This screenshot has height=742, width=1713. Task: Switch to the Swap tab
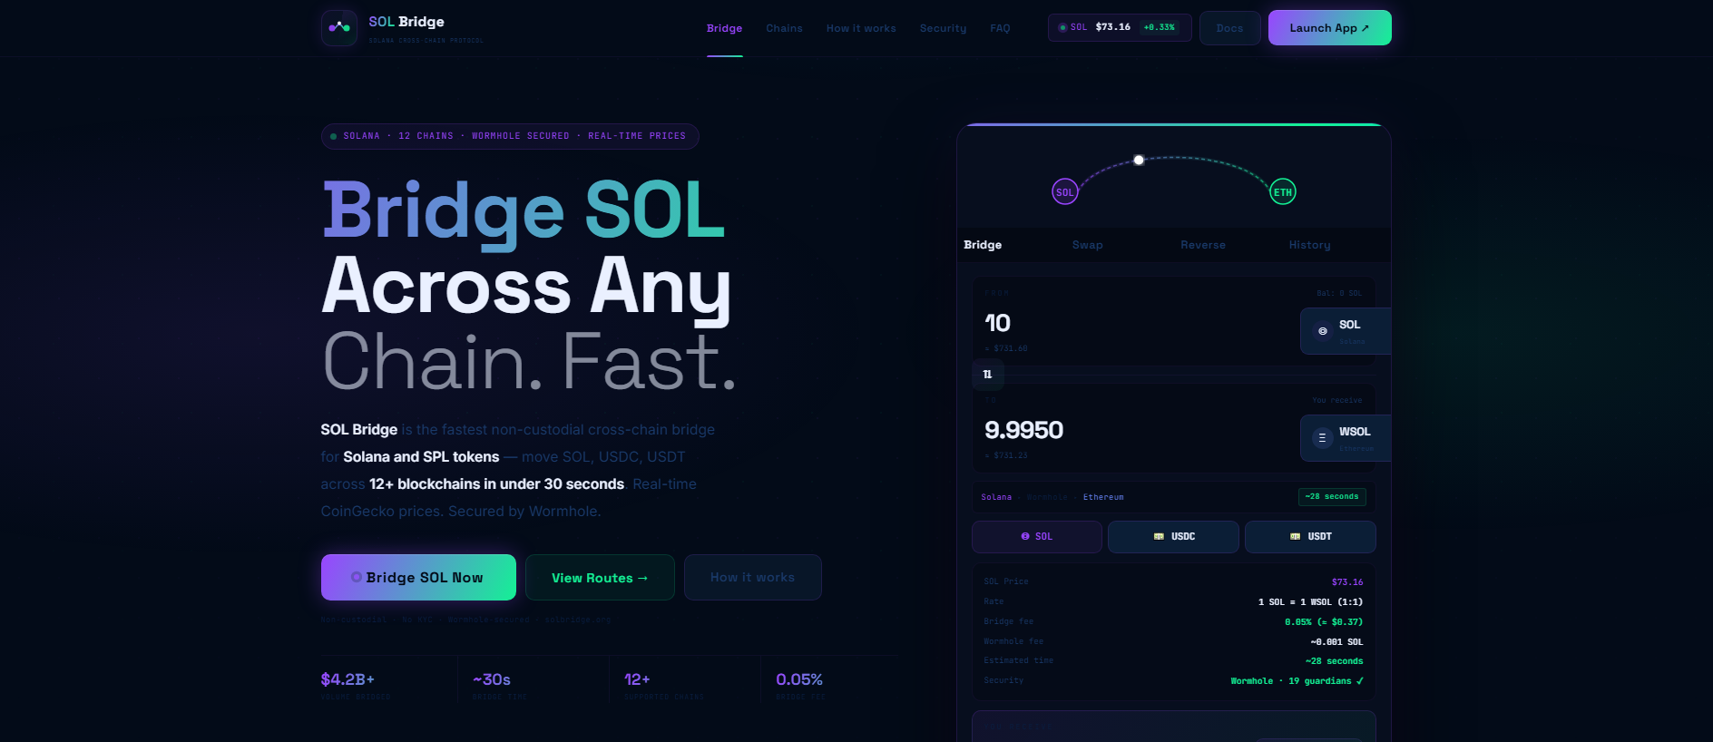click(1087, 245)
